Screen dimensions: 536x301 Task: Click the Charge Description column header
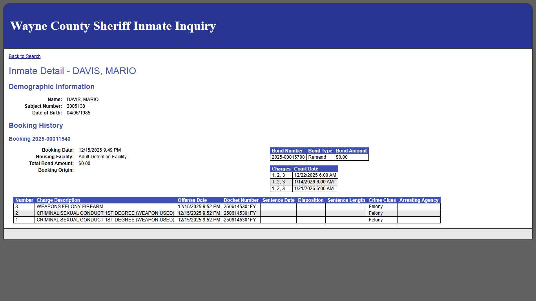point(58,200)
